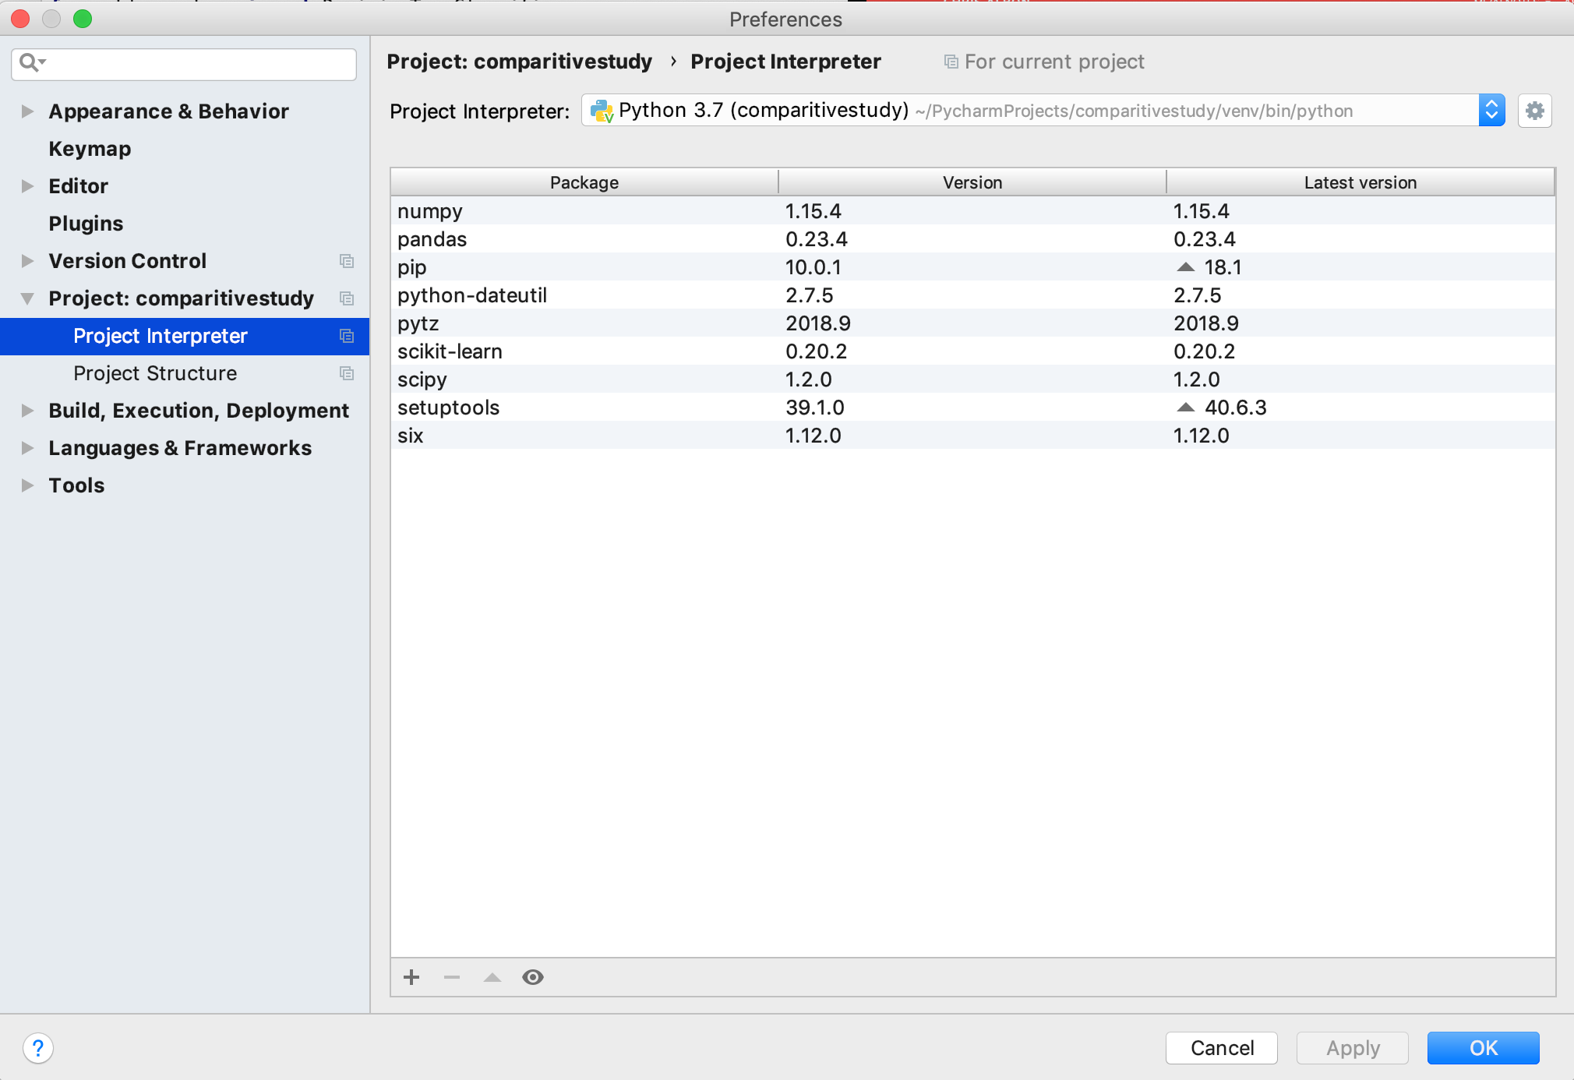Click project-level icon beside Project Interpreter
Image resolution: width=1574 pixels, height=1080 pixels.
347,336
